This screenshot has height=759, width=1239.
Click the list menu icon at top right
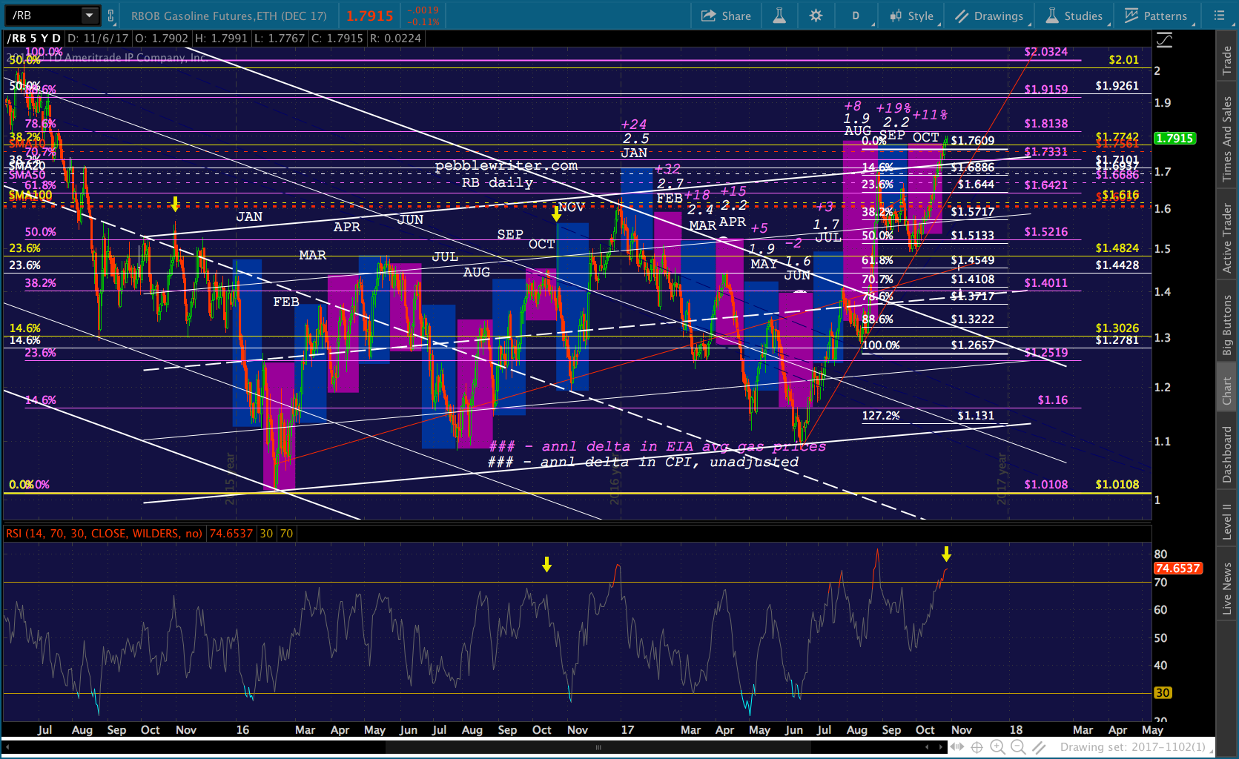click(1219, 16)
